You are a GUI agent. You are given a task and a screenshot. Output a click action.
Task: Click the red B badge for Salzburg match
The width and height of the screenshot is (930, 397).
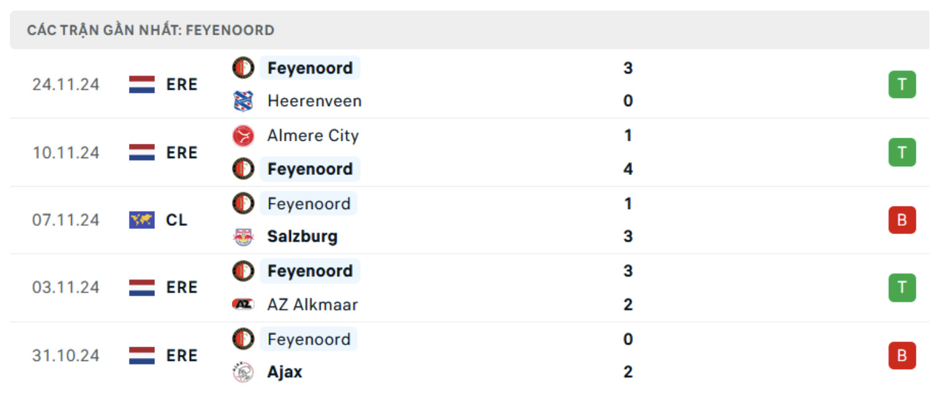coord(901,220)
